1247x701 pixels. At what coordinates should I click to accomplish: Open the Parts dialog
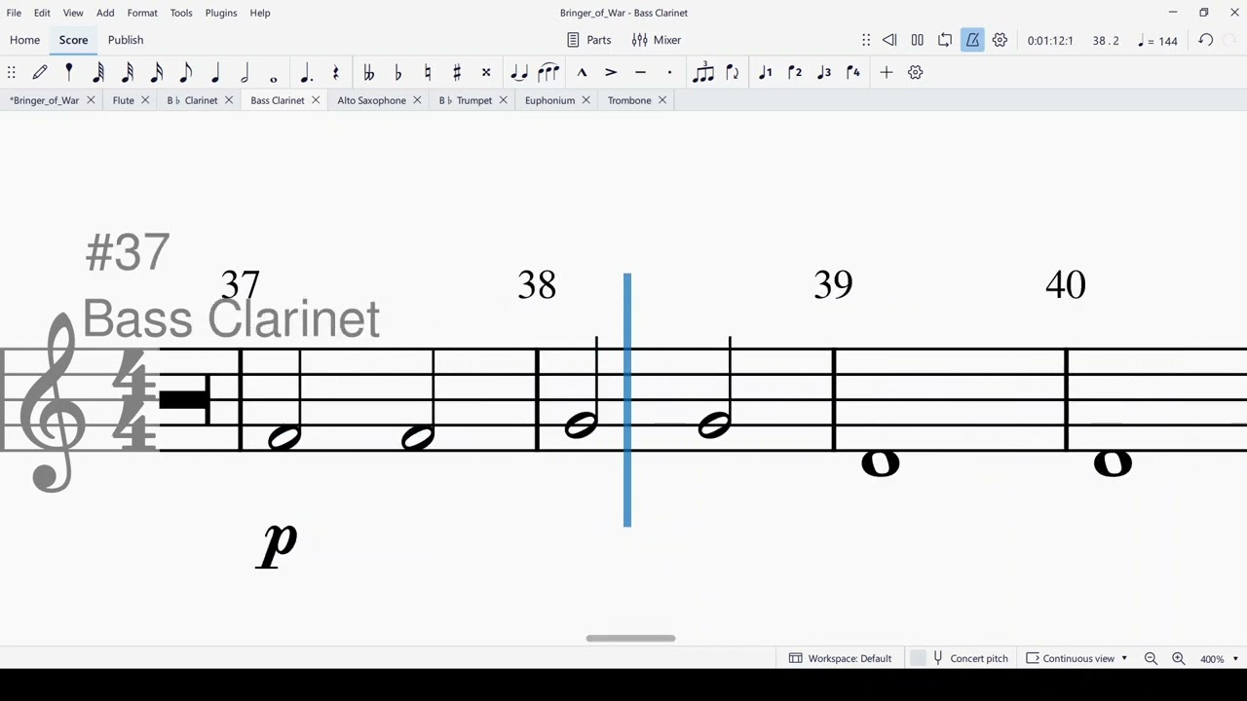click(589, 40)
